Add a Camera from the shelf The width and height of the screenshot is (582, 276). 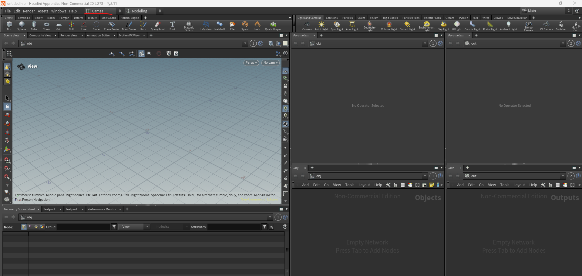(x=307, y=26)
